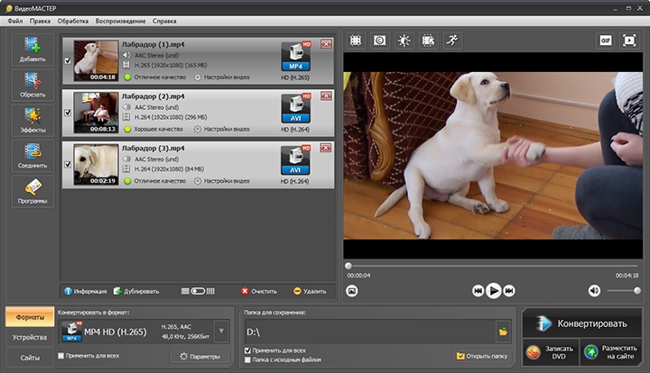Toggle 'Папка с исходным файлом' checkbox
650x373 pixels.
coord(248,359)
